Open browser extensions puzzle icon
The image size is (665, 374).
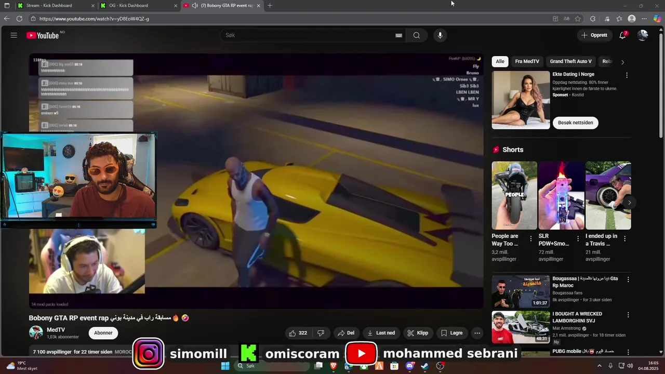593,19
